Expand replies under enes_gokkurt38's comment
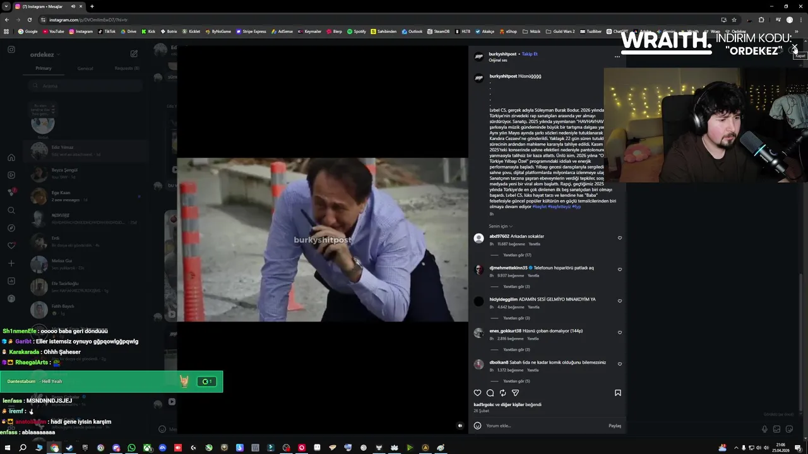 coord(516,349)
